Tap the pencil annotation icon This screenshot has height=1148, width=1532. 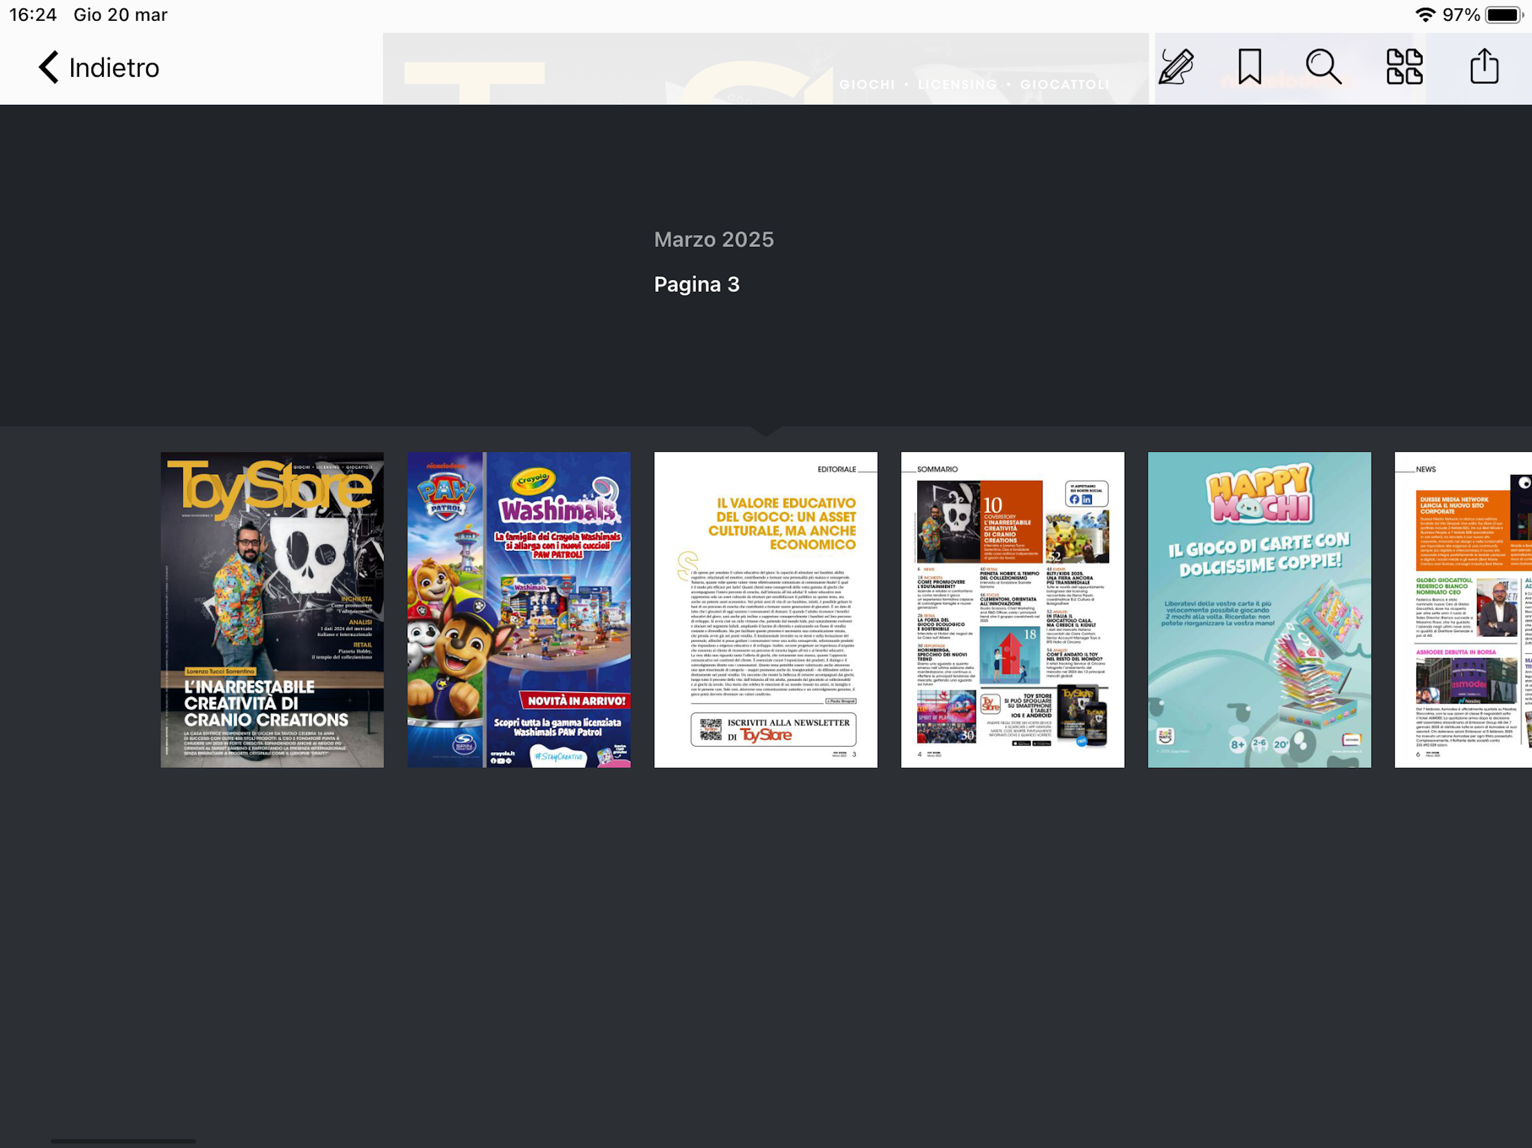click(1176, 67)
